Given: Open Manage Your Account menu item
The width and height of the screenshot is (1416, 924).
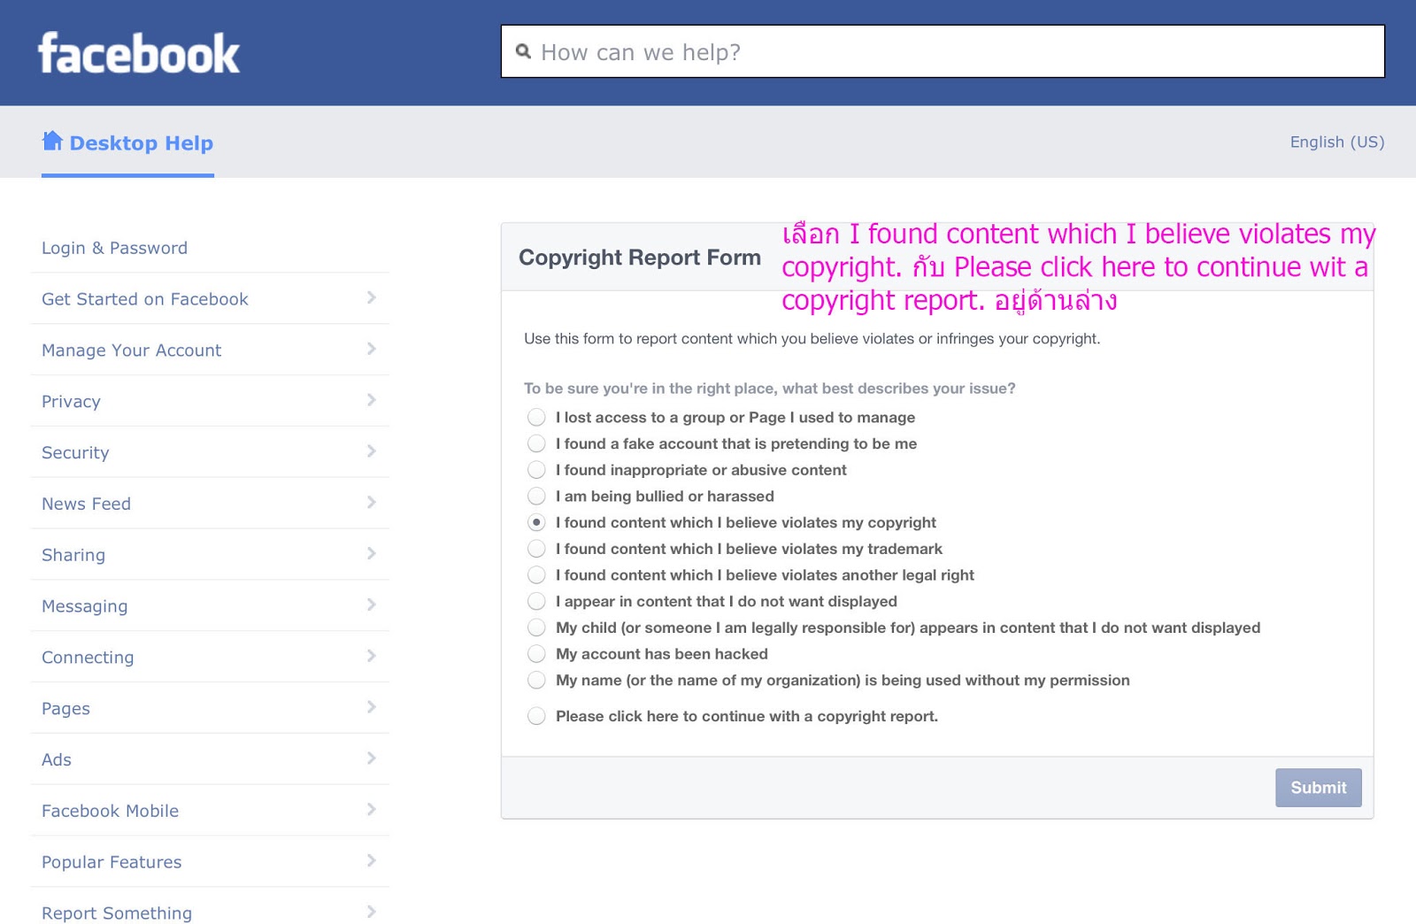Looking at the screenshot, I should (132, 350).
